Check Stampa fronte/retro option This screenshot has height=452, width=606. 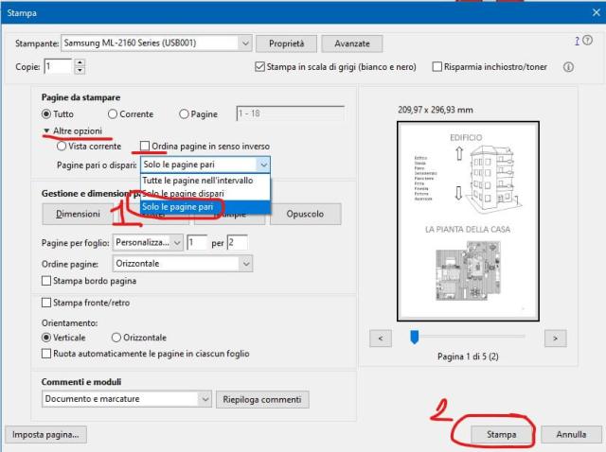[x=46, y=304]
